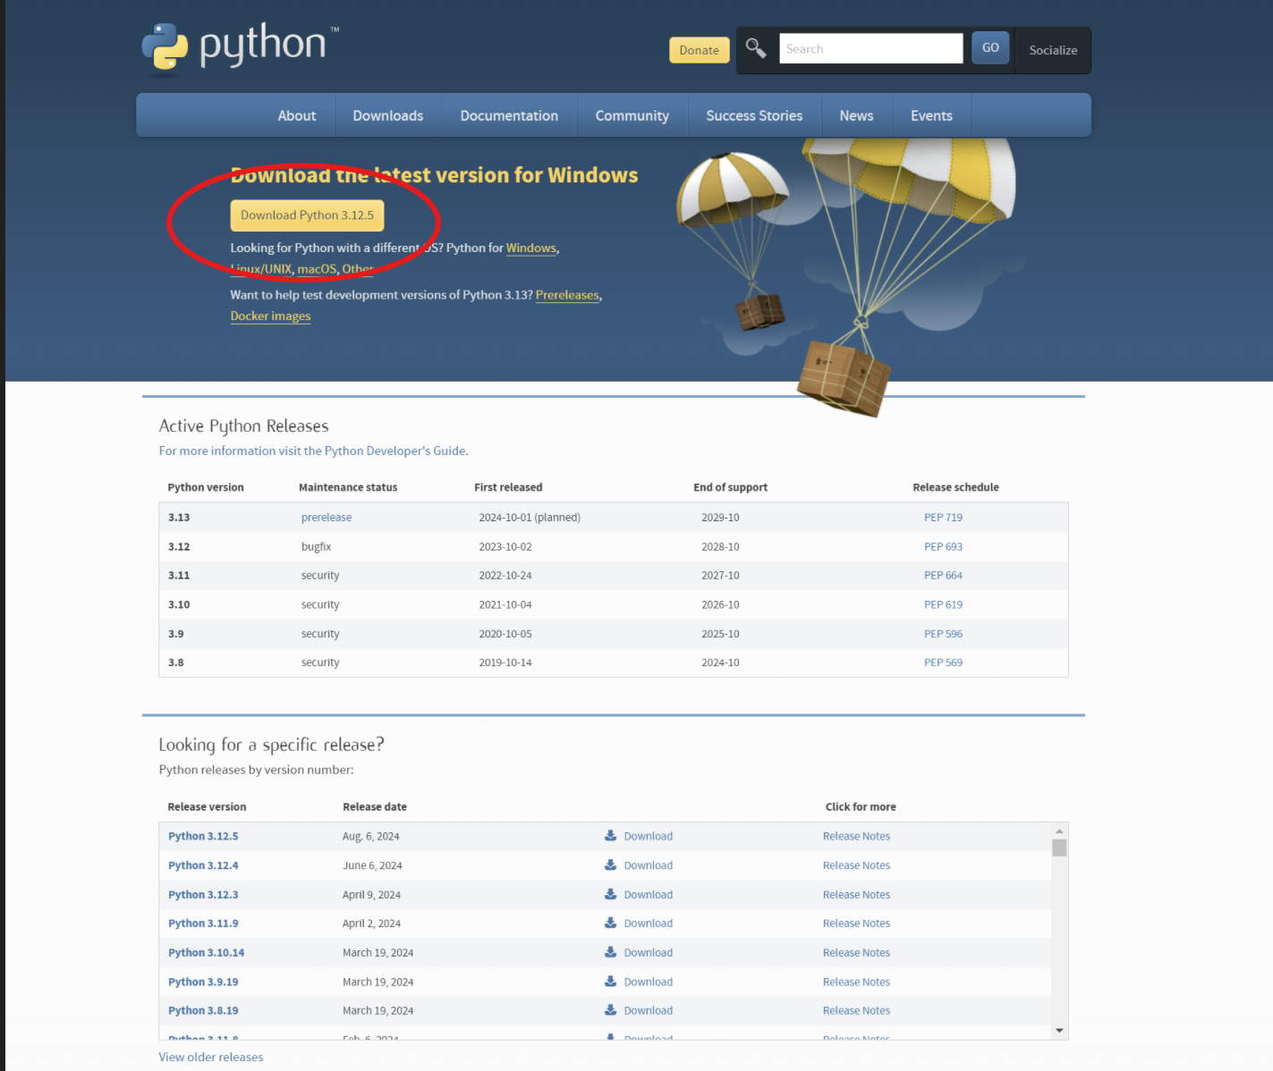1273x1071 pixels.
Task: Click the 2019-10-14 first released cell
Action: coord(505,662)
